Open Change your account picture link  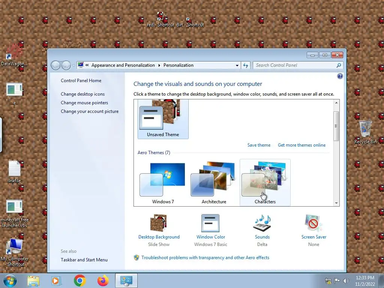[90, 111]
